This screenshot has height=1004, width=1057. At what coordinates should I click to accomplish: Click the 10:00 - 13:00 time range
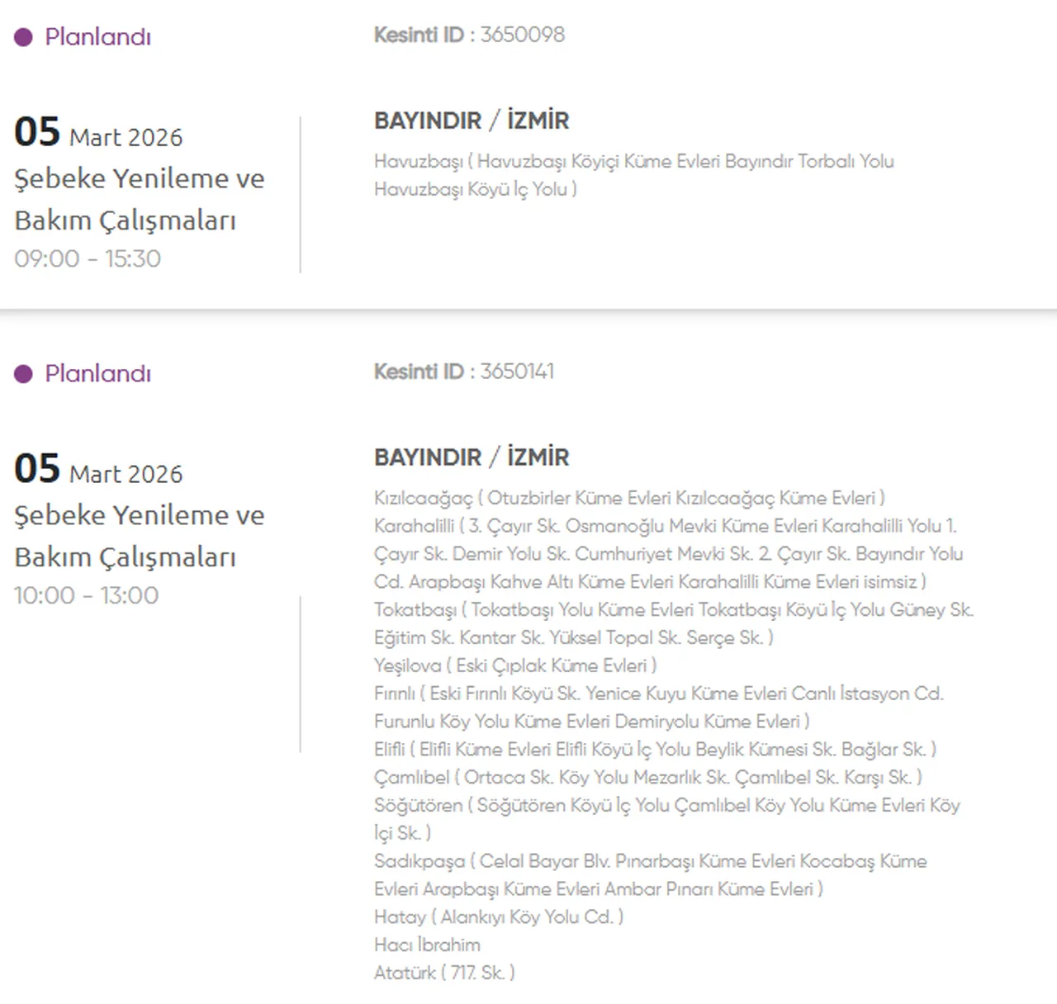(x=86, y=595)
